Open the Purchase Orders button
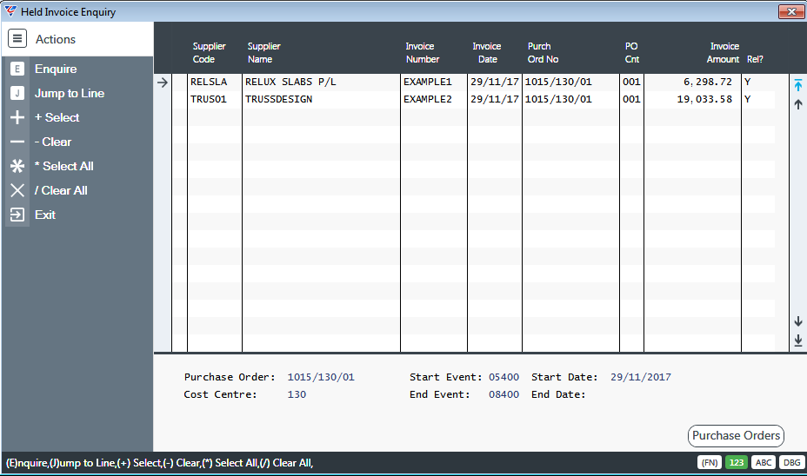The image size is (807, 476). [x=736, y=435]
